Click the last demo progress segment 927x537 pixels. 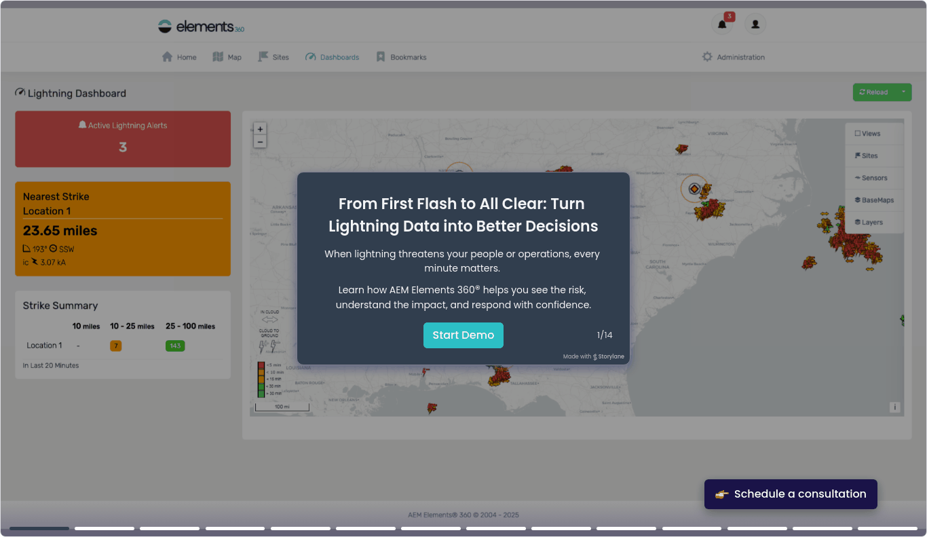click(x=888, y=528)
